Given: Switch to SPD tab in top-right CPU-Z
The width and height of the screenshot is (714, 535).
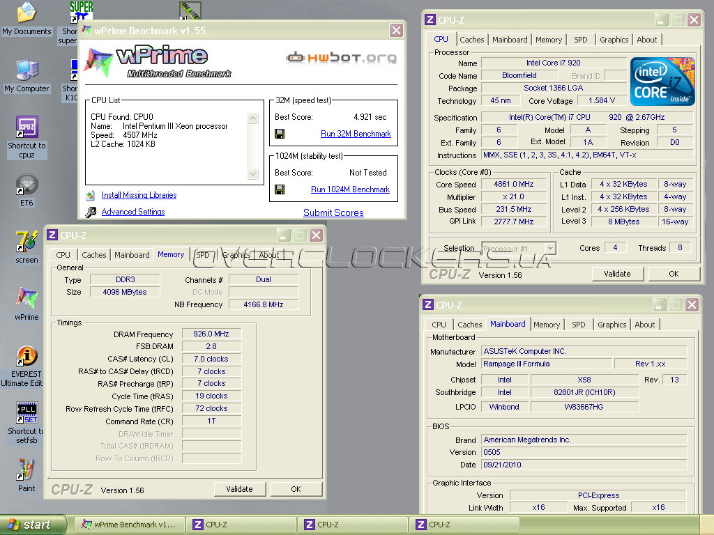Looking at the screenshot, I should click(581, 40).
